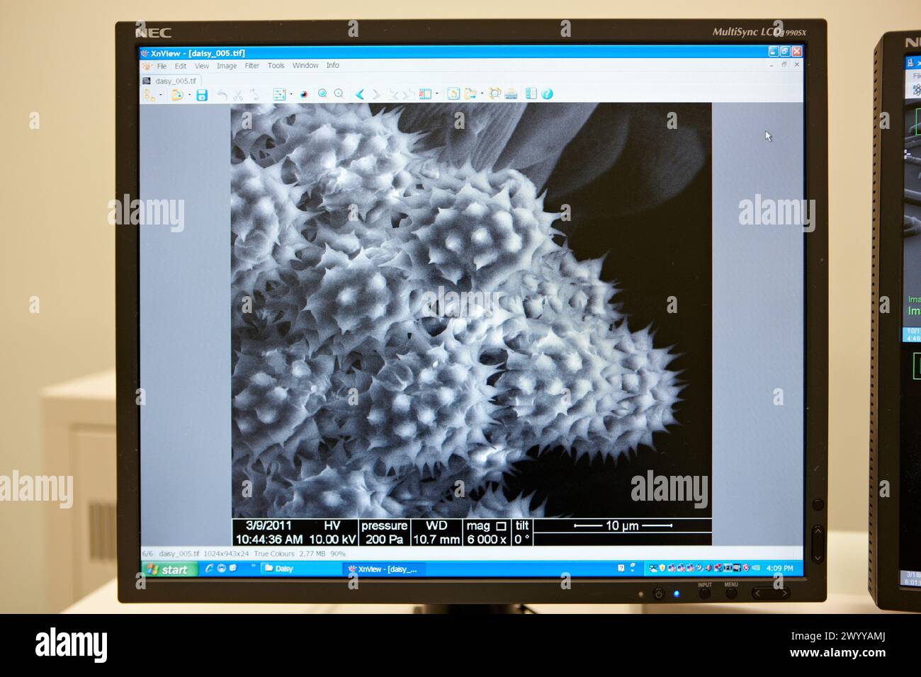Click the Scan/acquire settings icon
921x677 pixels.
[x=495, y=93]
